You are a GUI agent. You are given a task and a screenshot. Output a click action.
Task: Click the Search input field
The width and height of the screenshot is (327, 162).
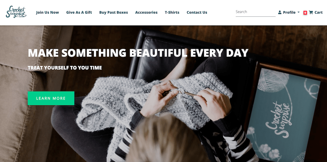coord(255,12)
